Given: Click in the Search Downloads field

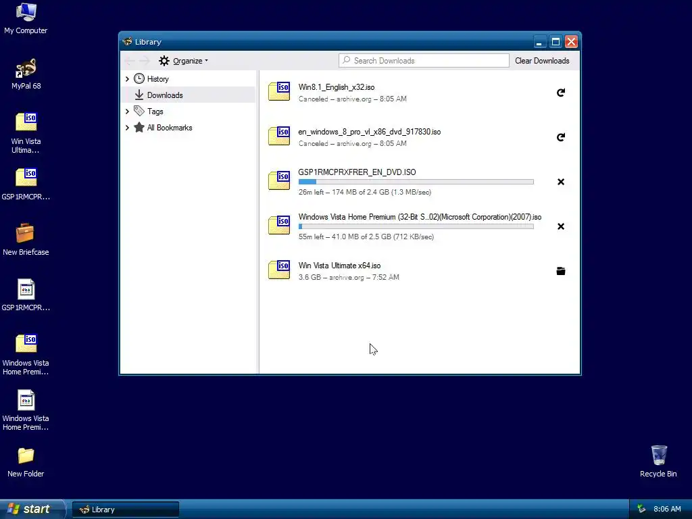Looking at the screenshot, I should click(424, 61).
